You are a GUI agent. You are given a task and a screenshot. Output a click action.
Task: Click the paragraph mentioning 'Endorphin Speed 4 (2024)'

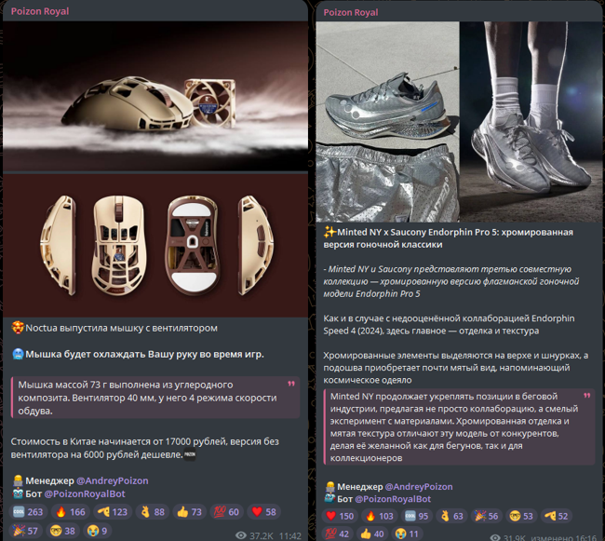point(449,325)
